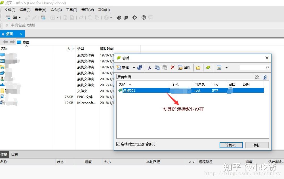Expand the view mode dropdown arrow in session dialog

[x=226, y=68]
